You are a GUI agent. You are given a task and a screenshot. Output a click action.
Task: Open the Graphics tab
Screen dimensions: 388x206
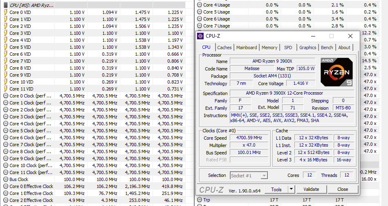pyautogui.click(x=307, y=48)
